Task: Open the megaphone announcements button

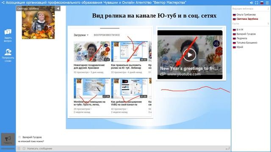Action: coord(8,139)
